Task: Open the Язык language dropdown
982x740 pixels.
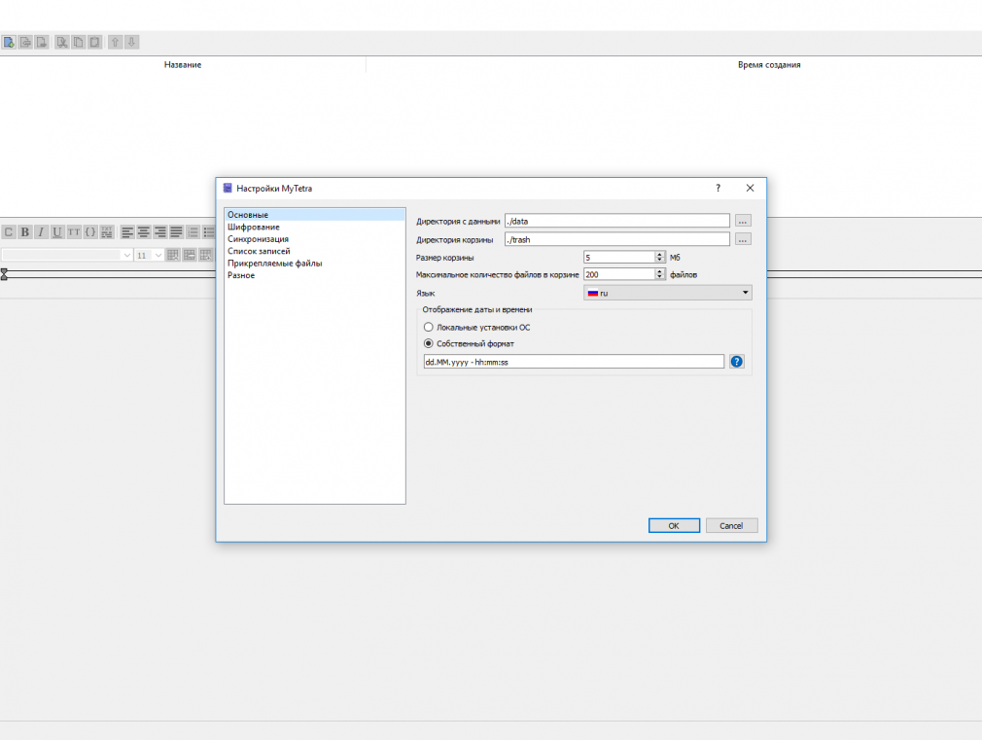Action: (668, 293)
